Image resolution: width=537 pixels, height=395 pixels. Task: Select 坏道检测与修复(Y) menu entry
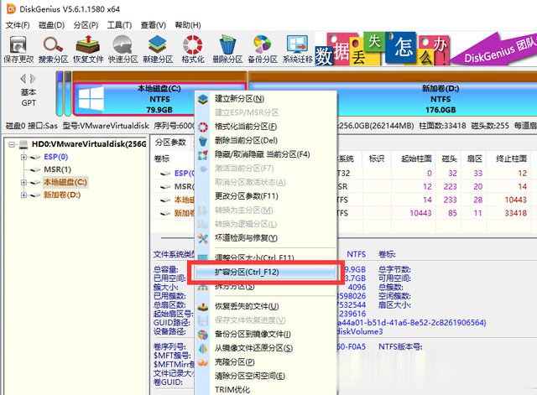[266, 238]
